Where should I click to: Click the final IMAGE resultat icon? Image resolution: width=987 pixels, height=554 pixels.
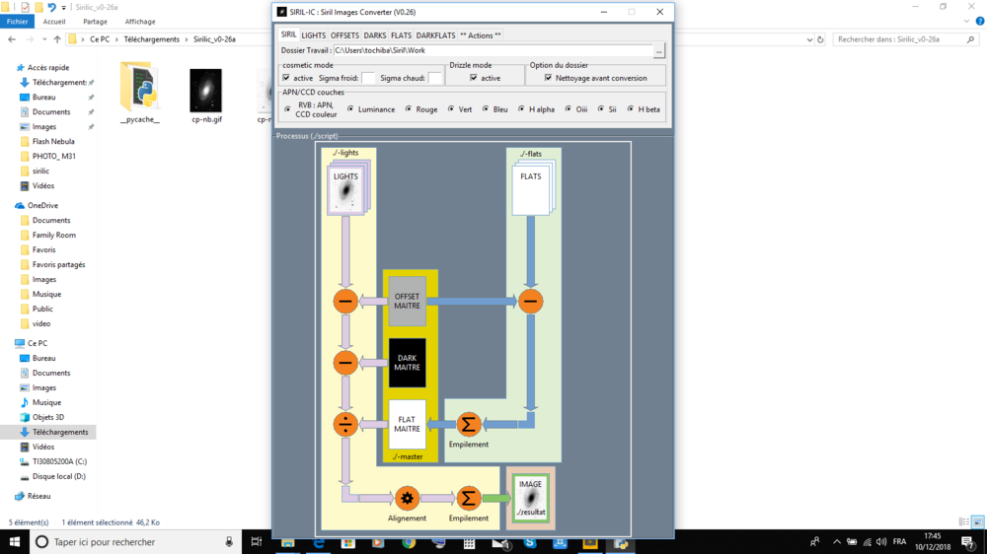tap(531, 498)
